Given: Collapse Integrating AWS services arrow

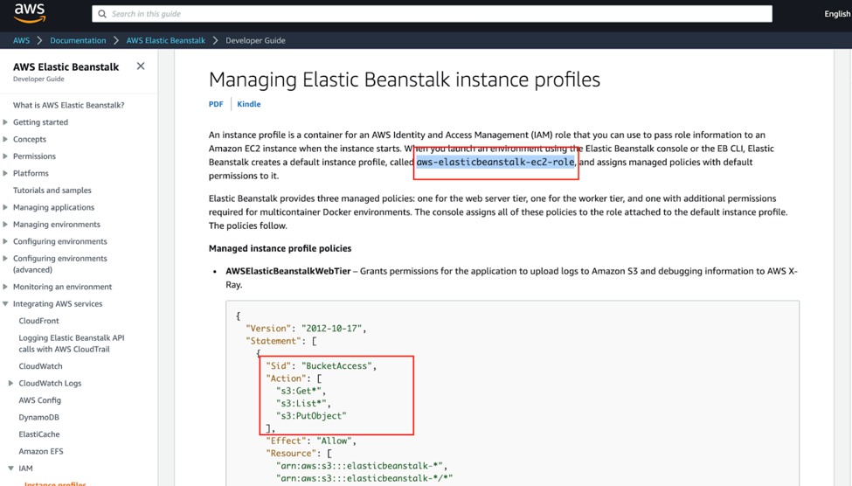Looking at the screenshot, I should 5,303.
